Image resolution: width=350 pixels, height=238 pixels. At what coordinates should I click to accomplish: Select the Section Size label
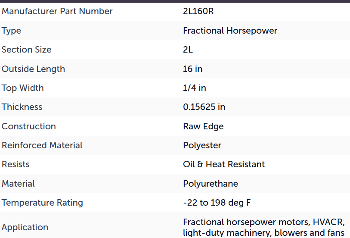(27, 50)
